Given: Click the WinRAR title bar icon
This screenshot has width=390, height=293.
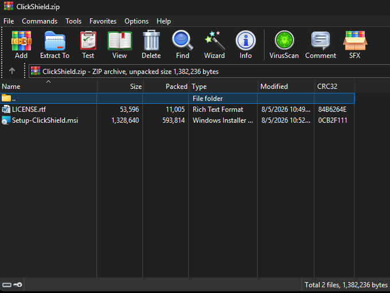Looking at the screenshot, I should (x=9, y=6).
